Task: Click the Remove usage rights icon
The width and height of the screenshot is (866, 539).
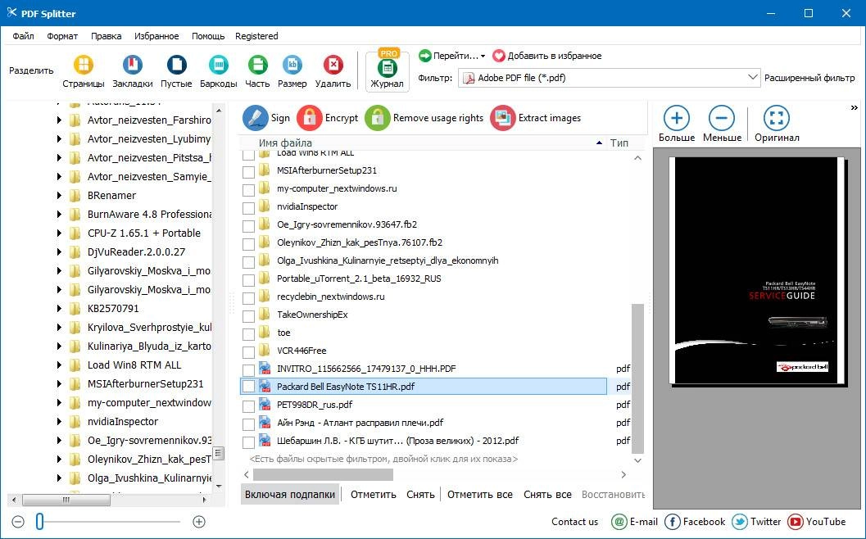Action: (378, 118)
